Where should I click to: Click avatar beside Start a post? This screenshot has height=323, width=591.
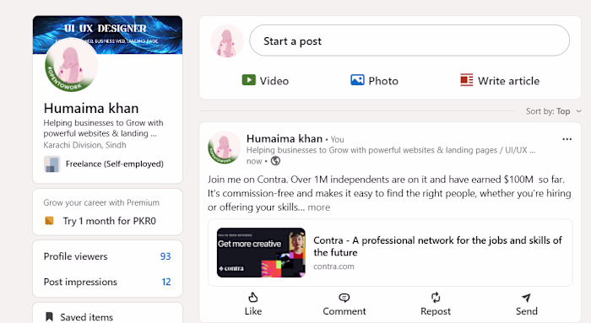click(227, 41)
